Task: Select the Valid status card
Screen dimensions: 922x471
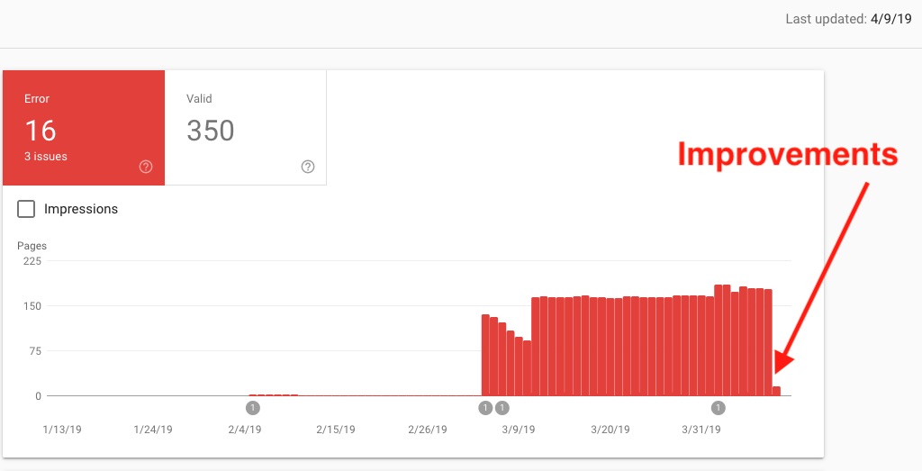Action: point(245,128)
